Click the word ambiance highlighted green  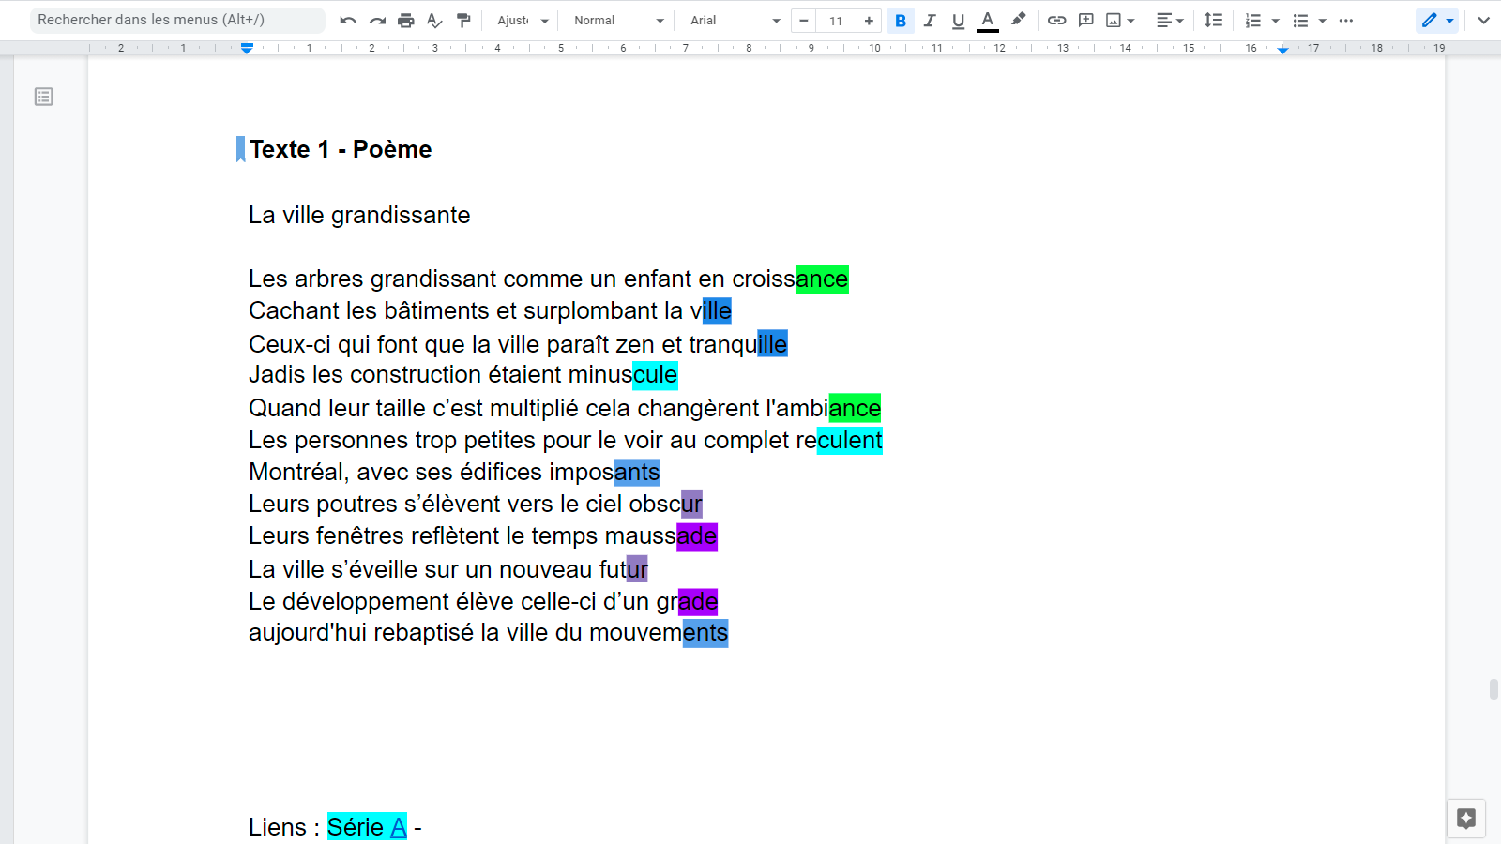pos(828,408)
